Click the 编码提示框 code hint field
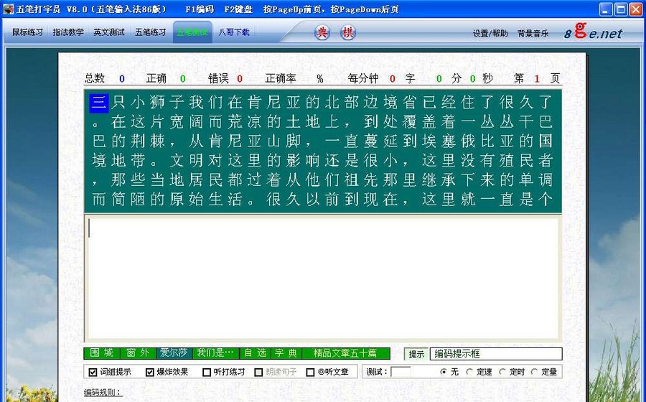Screen dimensions: 646x402 pyautogui.click(x=496, y=354)
